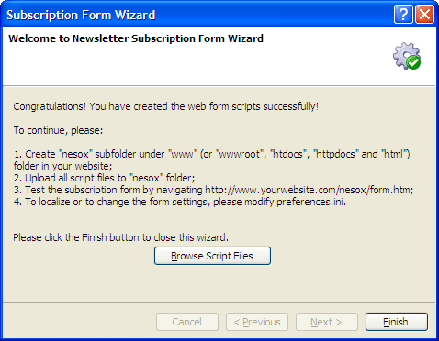This screenshot has height=341, width=439.
Task: Close the Subscription Form Wizard window
Action: coord(424,15)
